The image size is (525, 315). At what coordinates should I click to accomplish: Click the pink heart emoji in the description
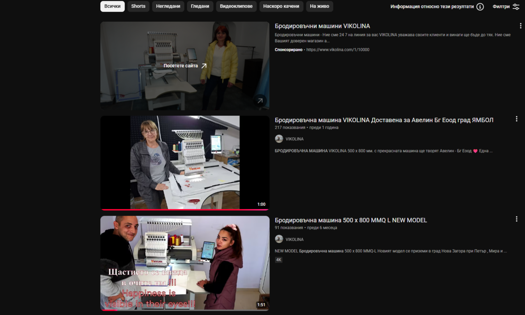point(475,151)
